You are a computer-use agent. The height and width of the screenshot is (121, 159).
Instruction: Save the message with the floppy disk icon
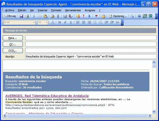21,16
